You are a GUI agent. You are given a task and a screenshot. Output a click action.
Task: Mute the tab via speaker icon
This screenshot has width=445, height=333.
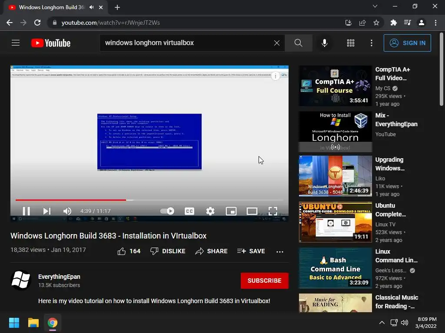click(x=91, y=7)
